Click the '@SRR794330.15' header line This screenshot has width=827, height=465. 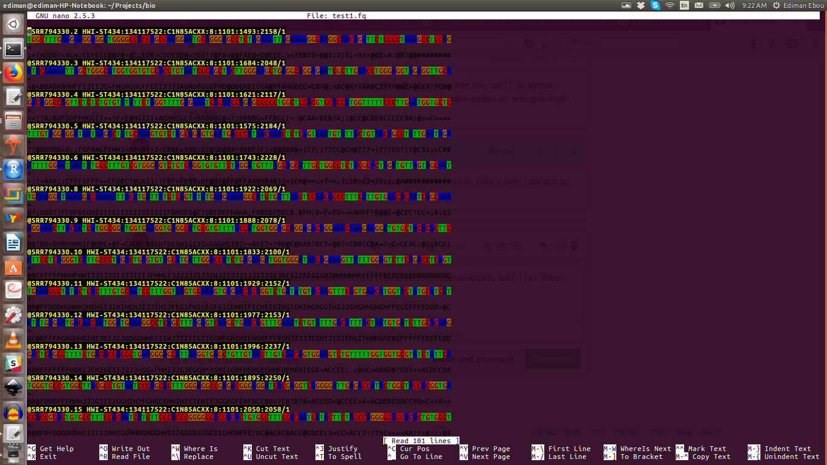pyautogui.click(x=159, y=409)
